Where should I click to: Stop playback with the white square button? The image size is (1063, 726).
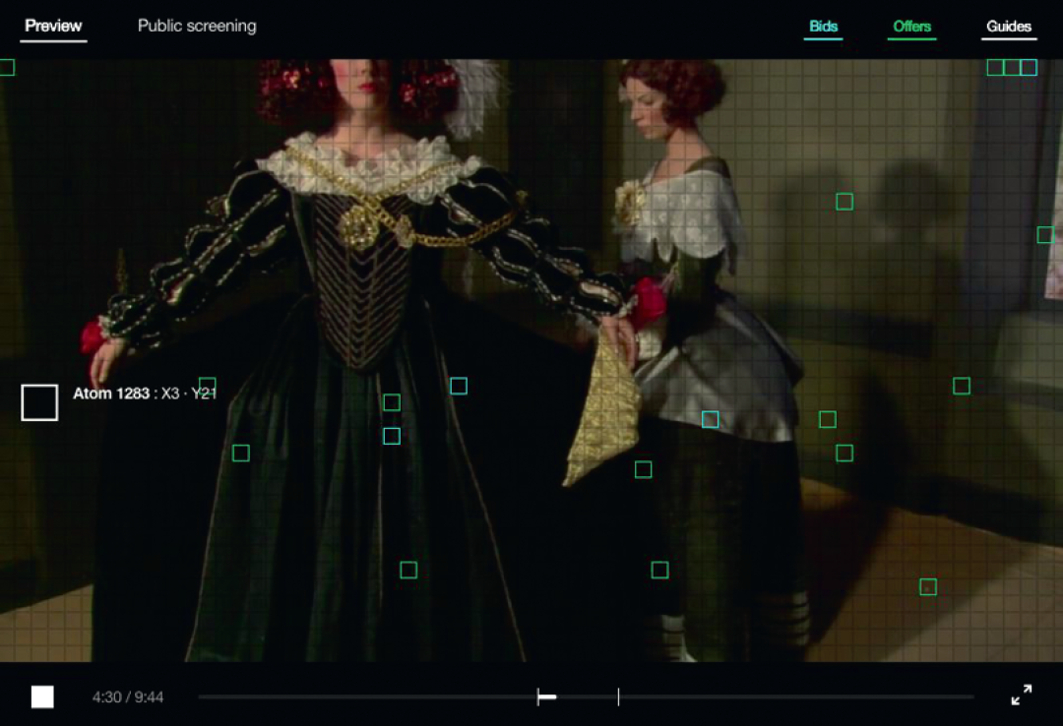coord(42,696)
